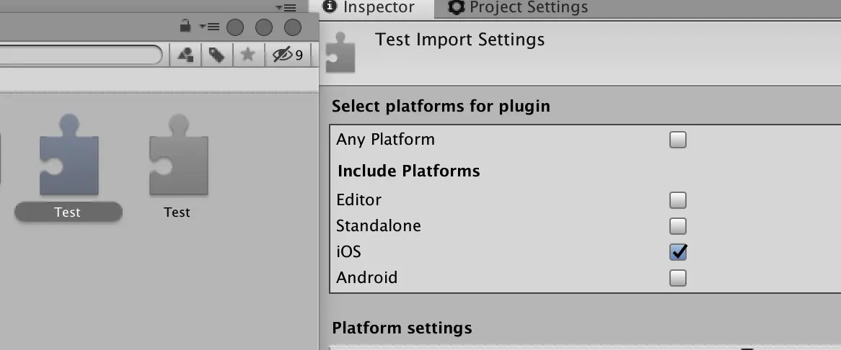Click the lock icon in Project panel
This screenshot has height=350, width=841.
[x=185, y=26]
